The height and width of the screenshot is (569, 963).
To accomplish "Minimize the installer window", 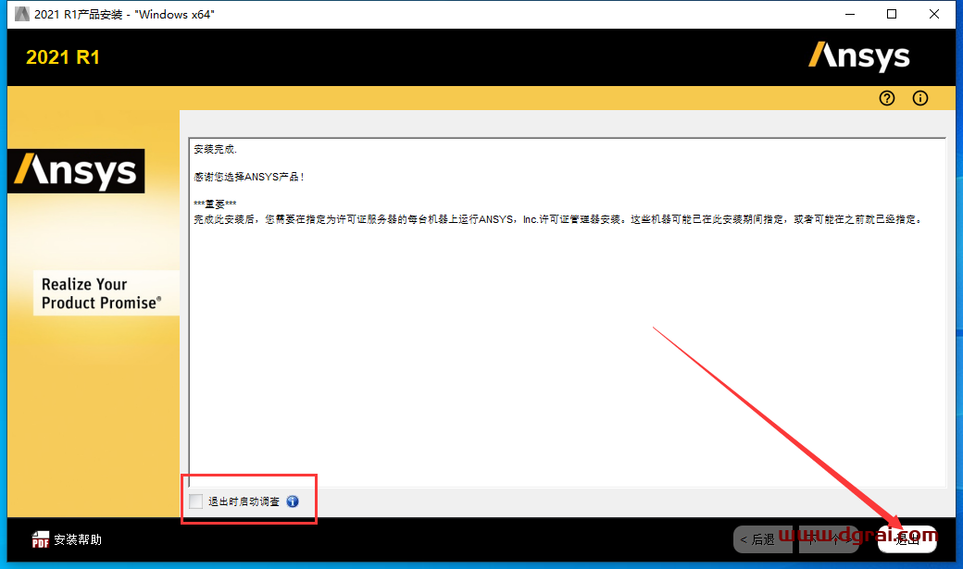I will pyautogui.click(x=850, y=14).
